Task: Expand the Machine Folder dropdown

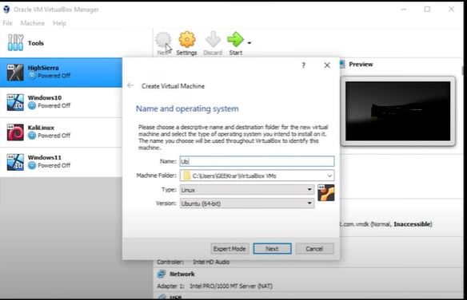Action: 329,176
